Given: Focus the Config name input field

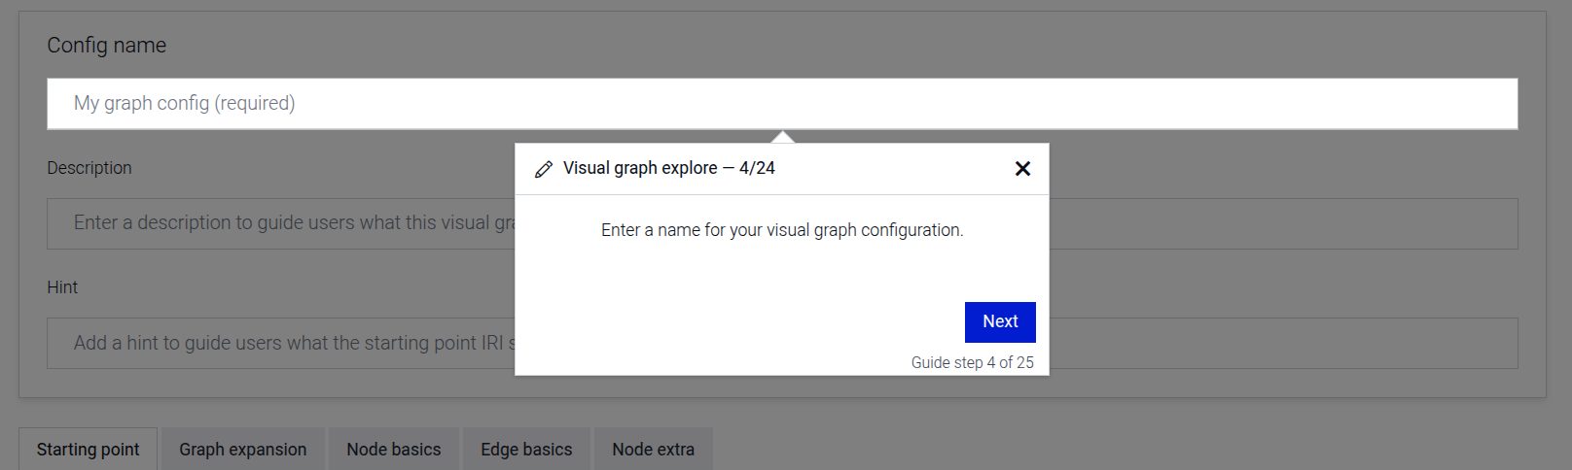Looking at the screenshot, I should coord(875,104).
